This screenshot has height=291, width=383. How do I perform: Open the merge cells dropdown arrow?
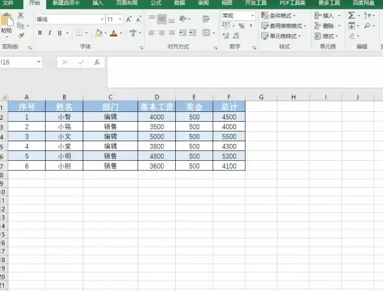pos(214,33)
